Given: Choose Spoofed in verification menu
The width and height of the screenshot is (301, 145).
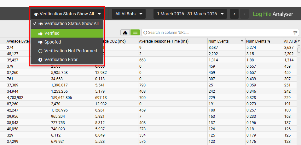Looking at the screenshot, I should 53,42.
